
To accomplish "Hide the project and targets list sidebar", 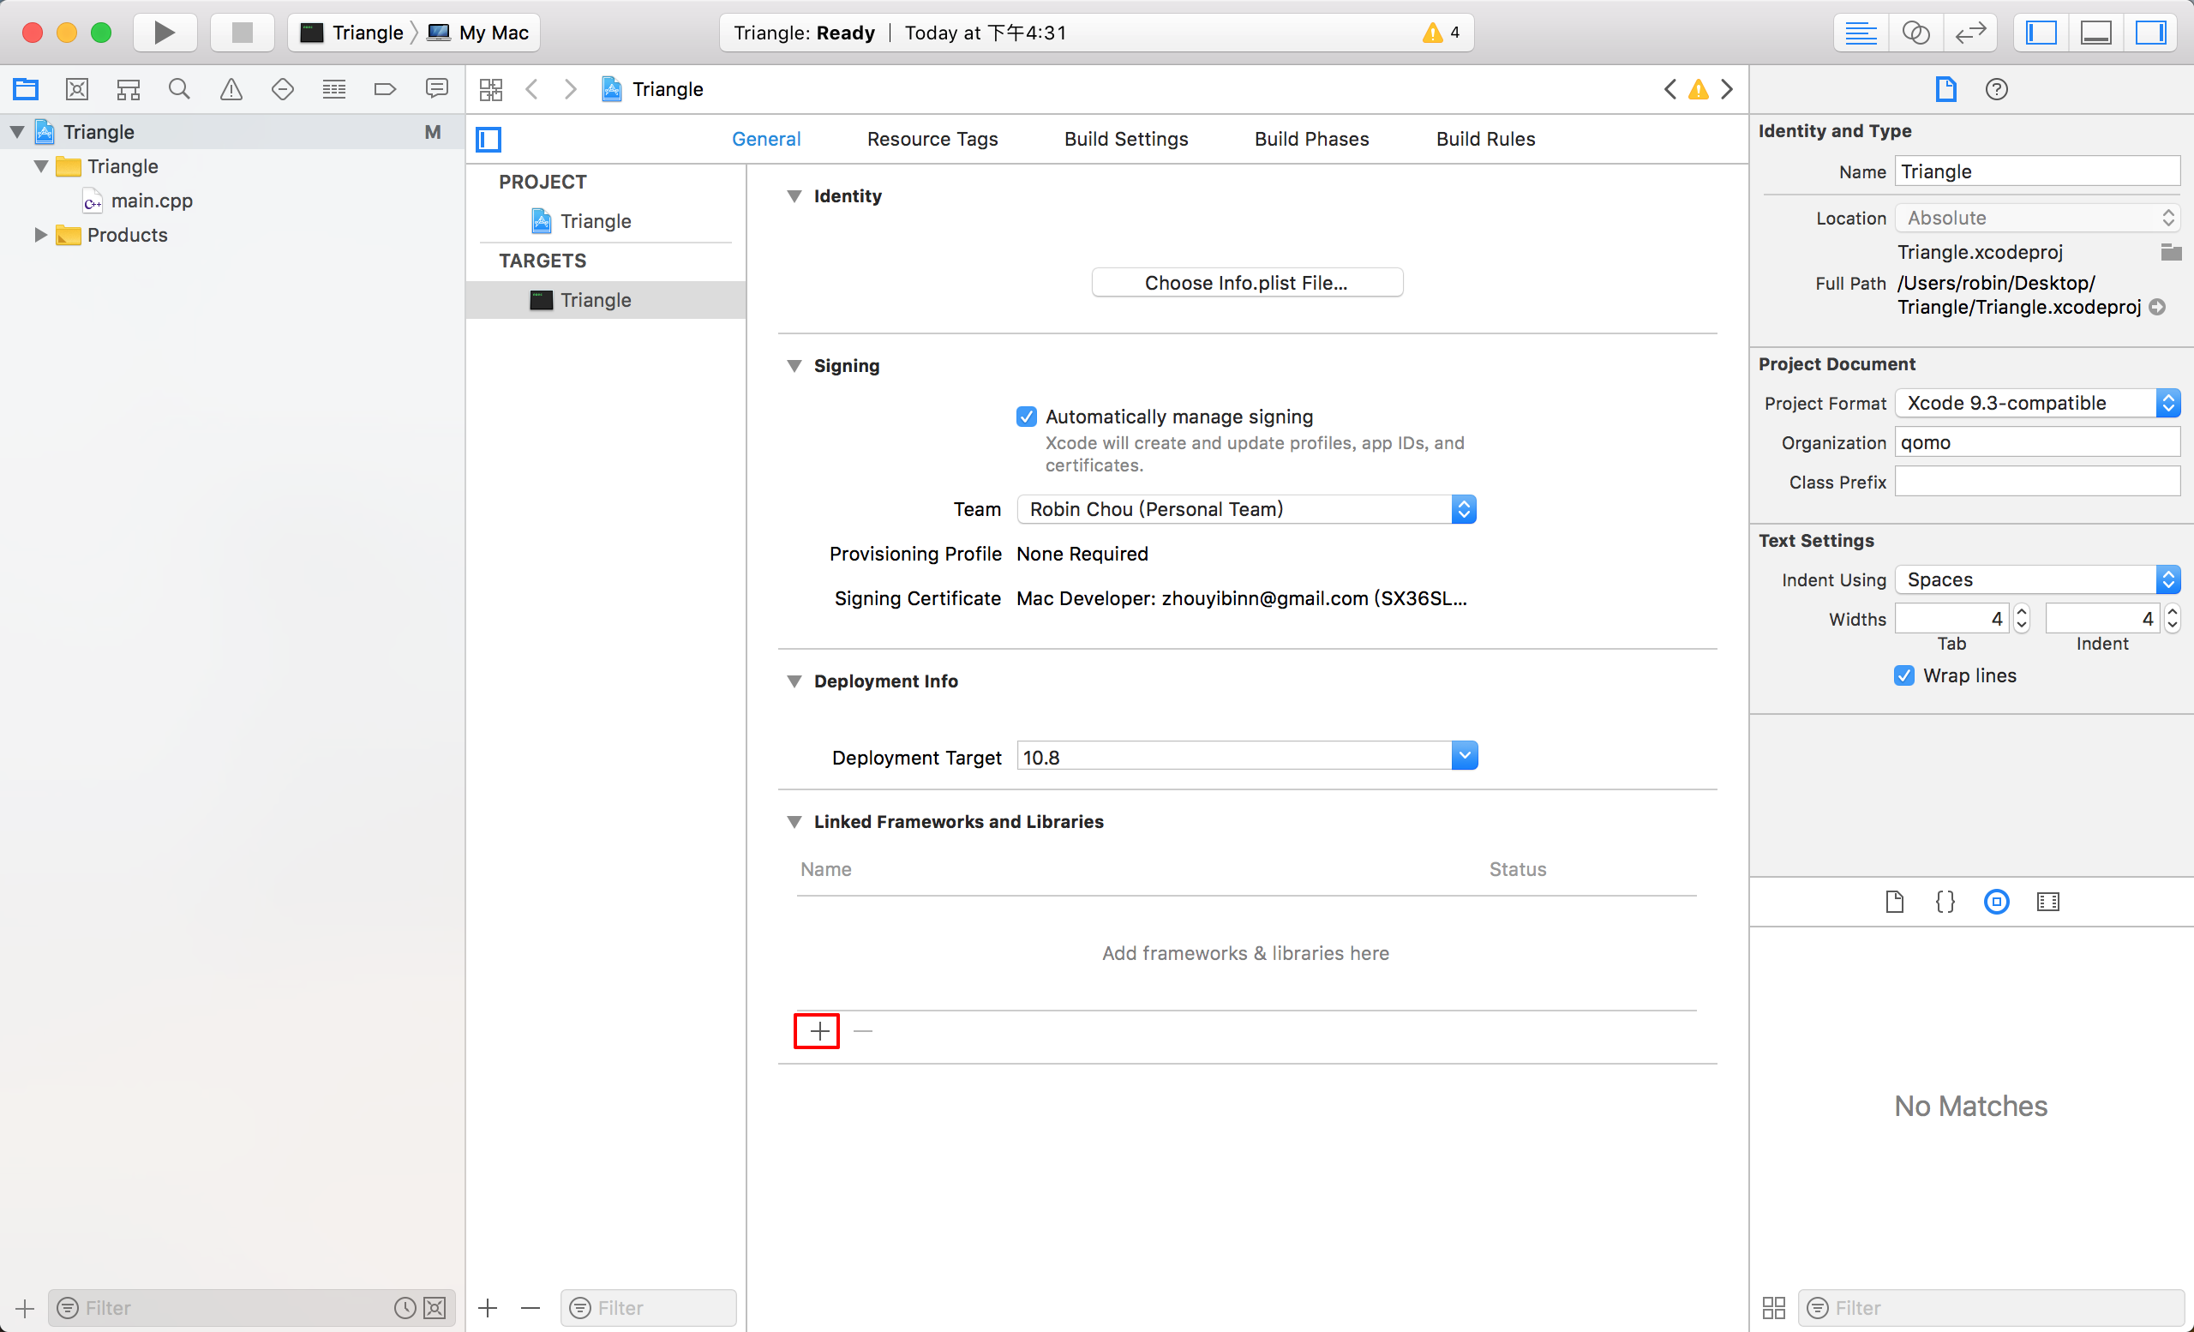I will [x=489, y=139].
